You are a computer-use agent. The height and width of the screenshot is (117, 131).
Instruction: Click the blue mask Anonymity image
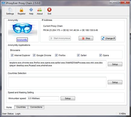22,29
